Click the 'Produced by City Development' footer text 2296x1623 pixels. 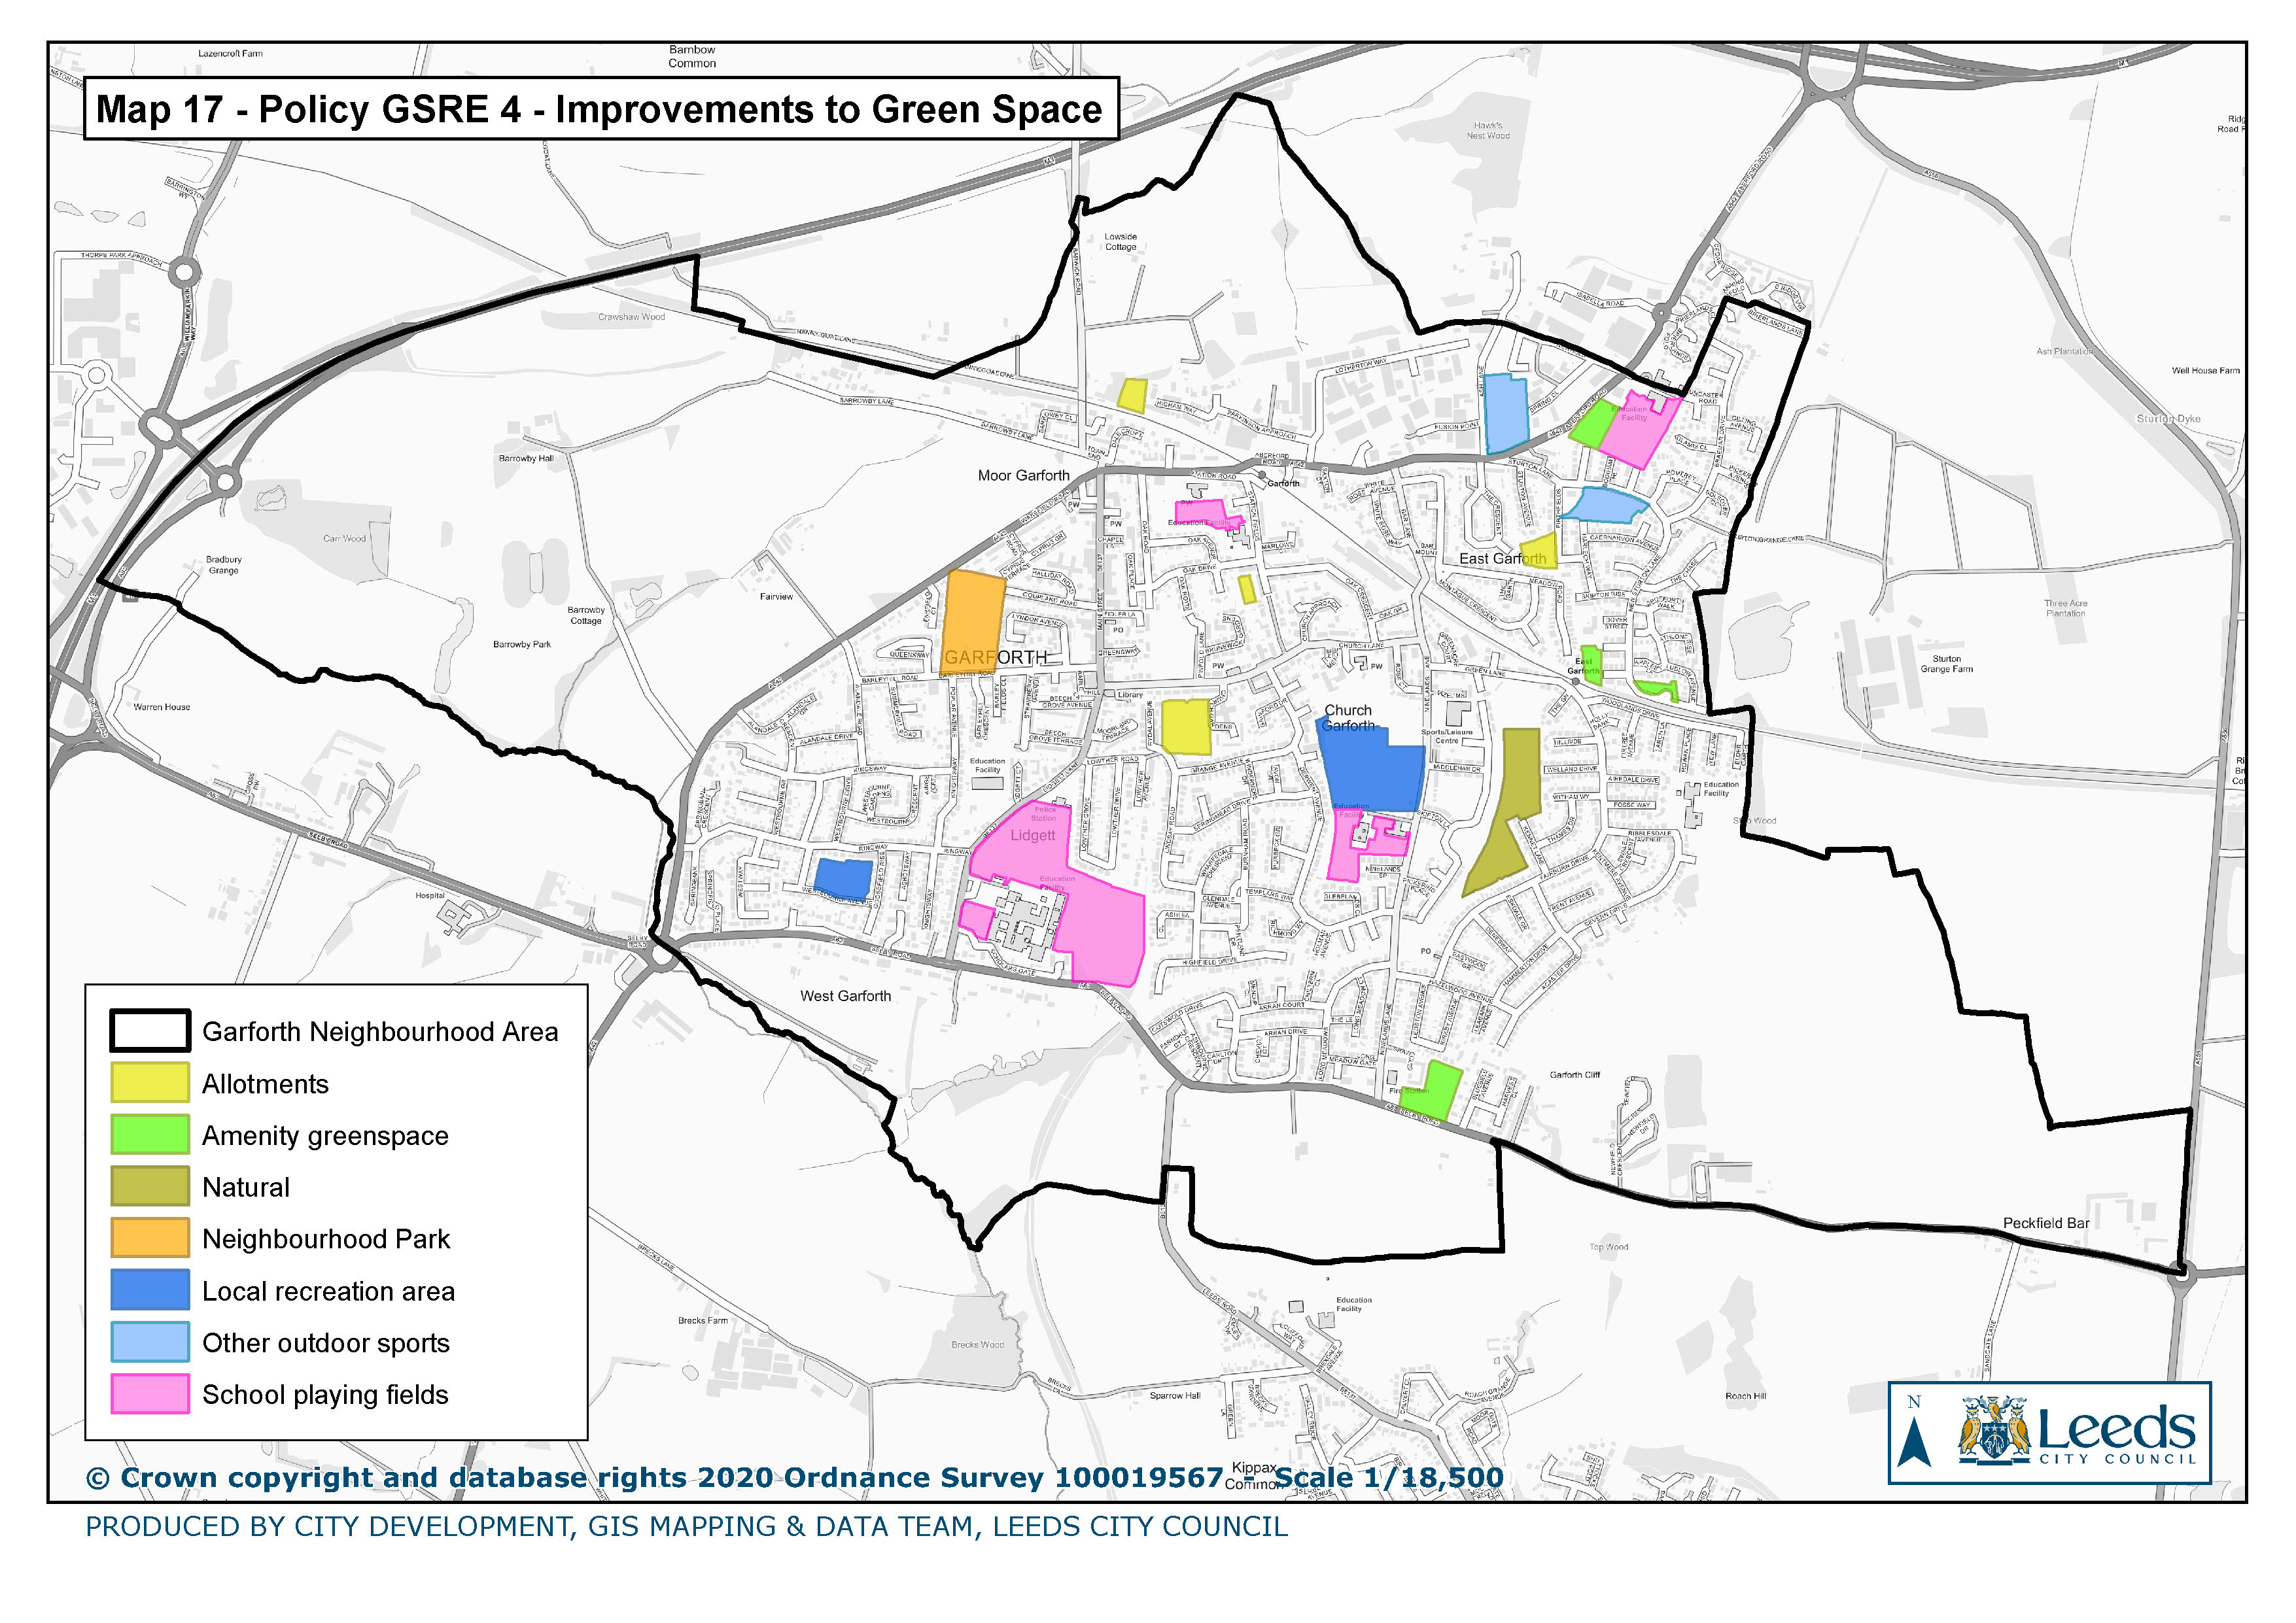click(686, 1527)
